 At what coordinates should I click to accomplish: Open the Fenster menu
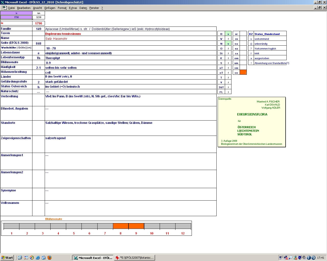(94, 8)
